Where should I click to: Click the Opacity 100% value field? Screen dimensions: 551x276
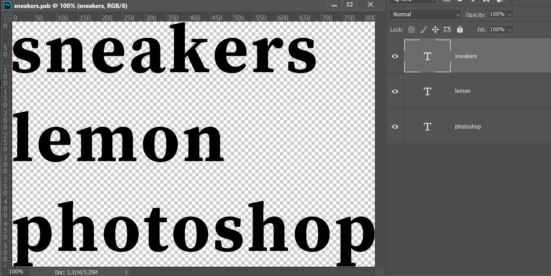pyautogui.click(x=497, y=15)
